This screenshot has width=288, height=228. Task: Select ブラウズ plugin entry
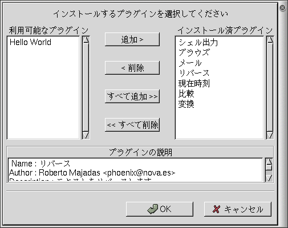point(194,52)
